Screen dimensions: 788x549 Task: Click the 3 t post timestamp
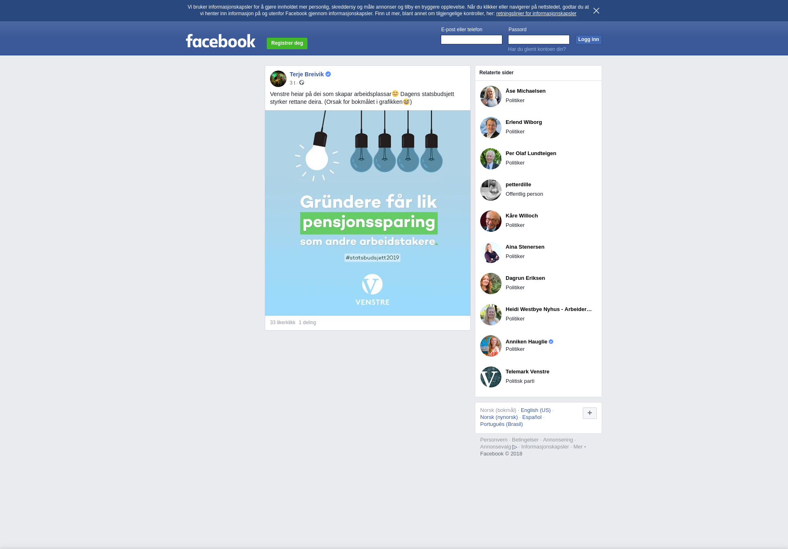[292, 83]
